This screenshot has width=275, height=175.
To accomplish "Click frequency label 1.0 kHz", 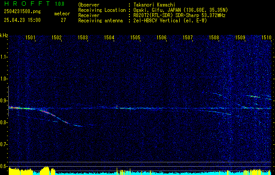I will [x=3, y=79].
